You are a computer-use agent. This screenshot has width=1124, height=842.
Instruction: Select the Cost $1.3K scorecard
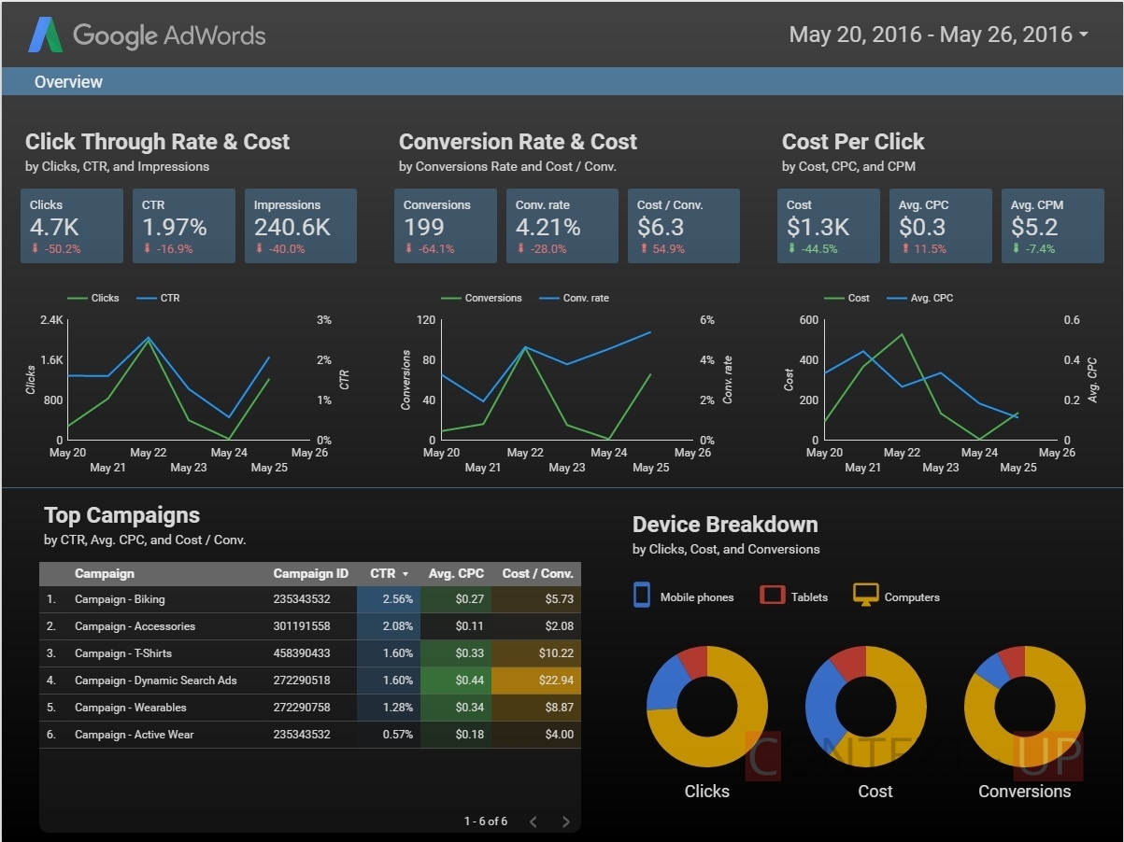coord(829,226)
